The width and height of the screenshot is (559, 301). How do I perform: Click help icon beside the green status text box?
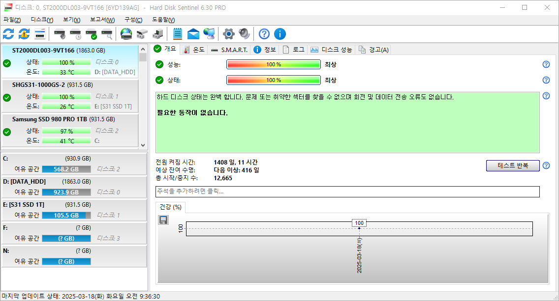[546, 96]
